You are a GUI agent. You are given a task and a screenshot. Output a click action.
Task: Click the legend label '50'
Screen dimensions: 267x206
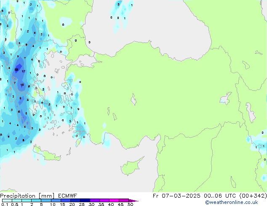[x=130, y=204]
